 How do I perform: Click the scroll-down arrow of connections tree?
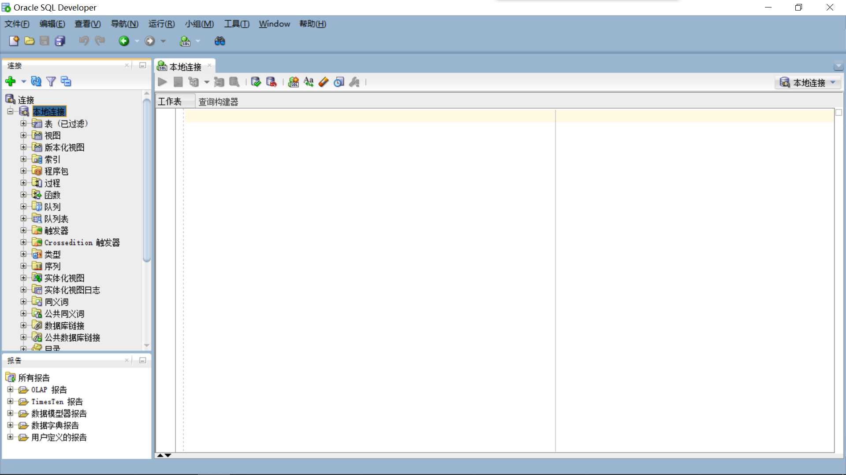tap(147, 346)
